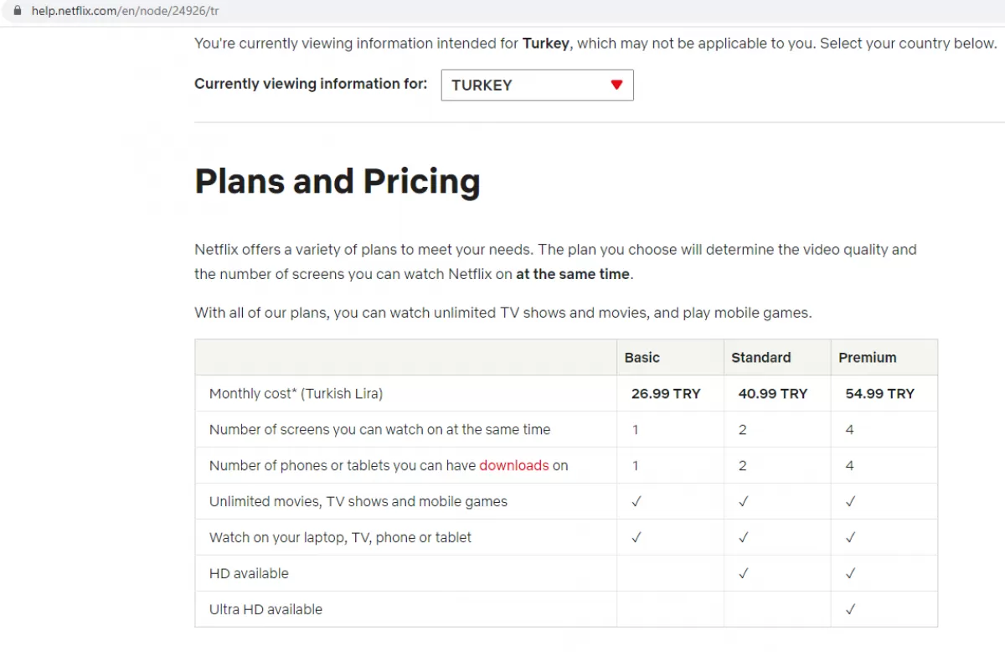The image size is (1005, 652).
Task: Select the Basic column header
Action: [642, 357]
